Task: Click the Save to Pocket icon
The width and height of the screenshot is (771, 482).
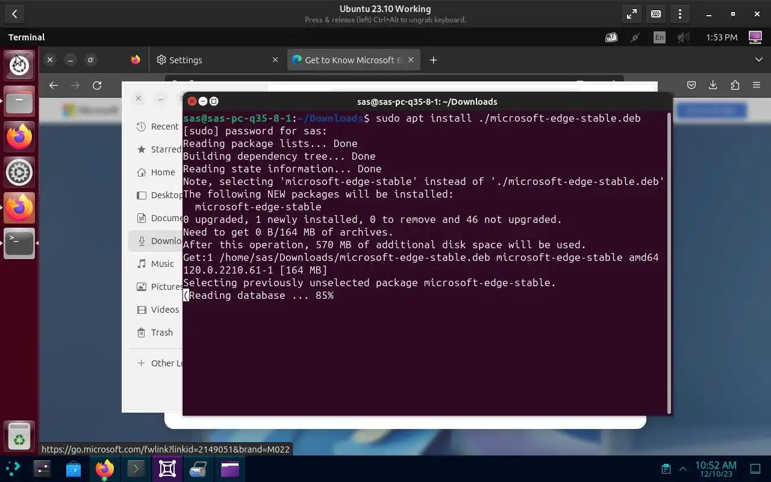Action: 691,85
